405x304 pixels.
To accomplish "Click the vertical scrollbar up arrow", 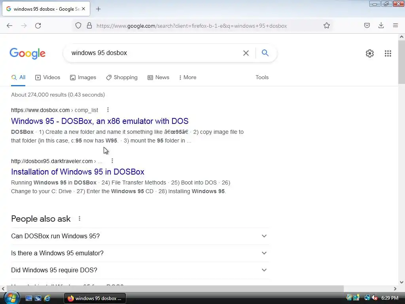I will tap(401, 37).
